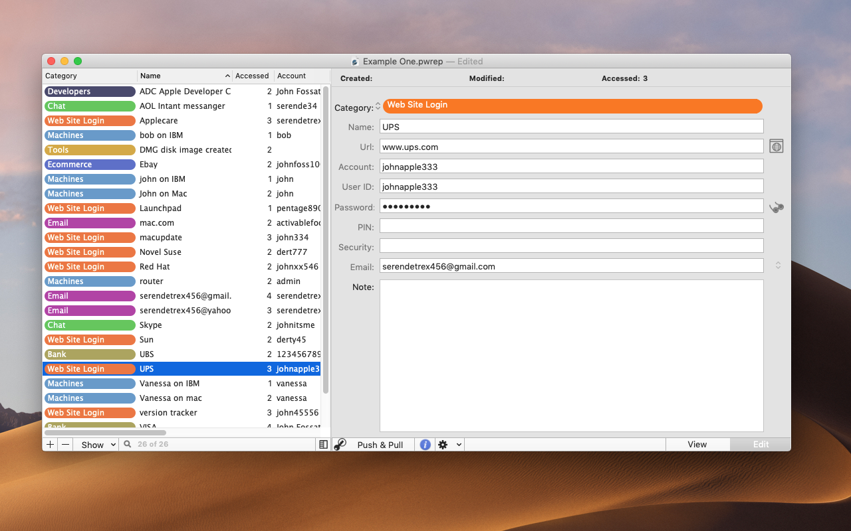The height and width of the screenshot is (531, 851).
Task: Select the John on Mac record
Action: tap(182, 194)
